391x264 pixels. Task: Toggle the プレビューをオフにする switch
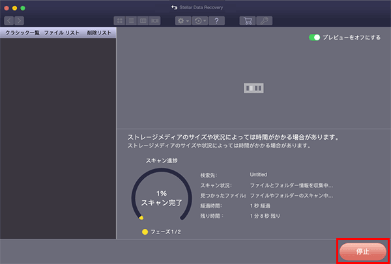(x=314, y=38)
